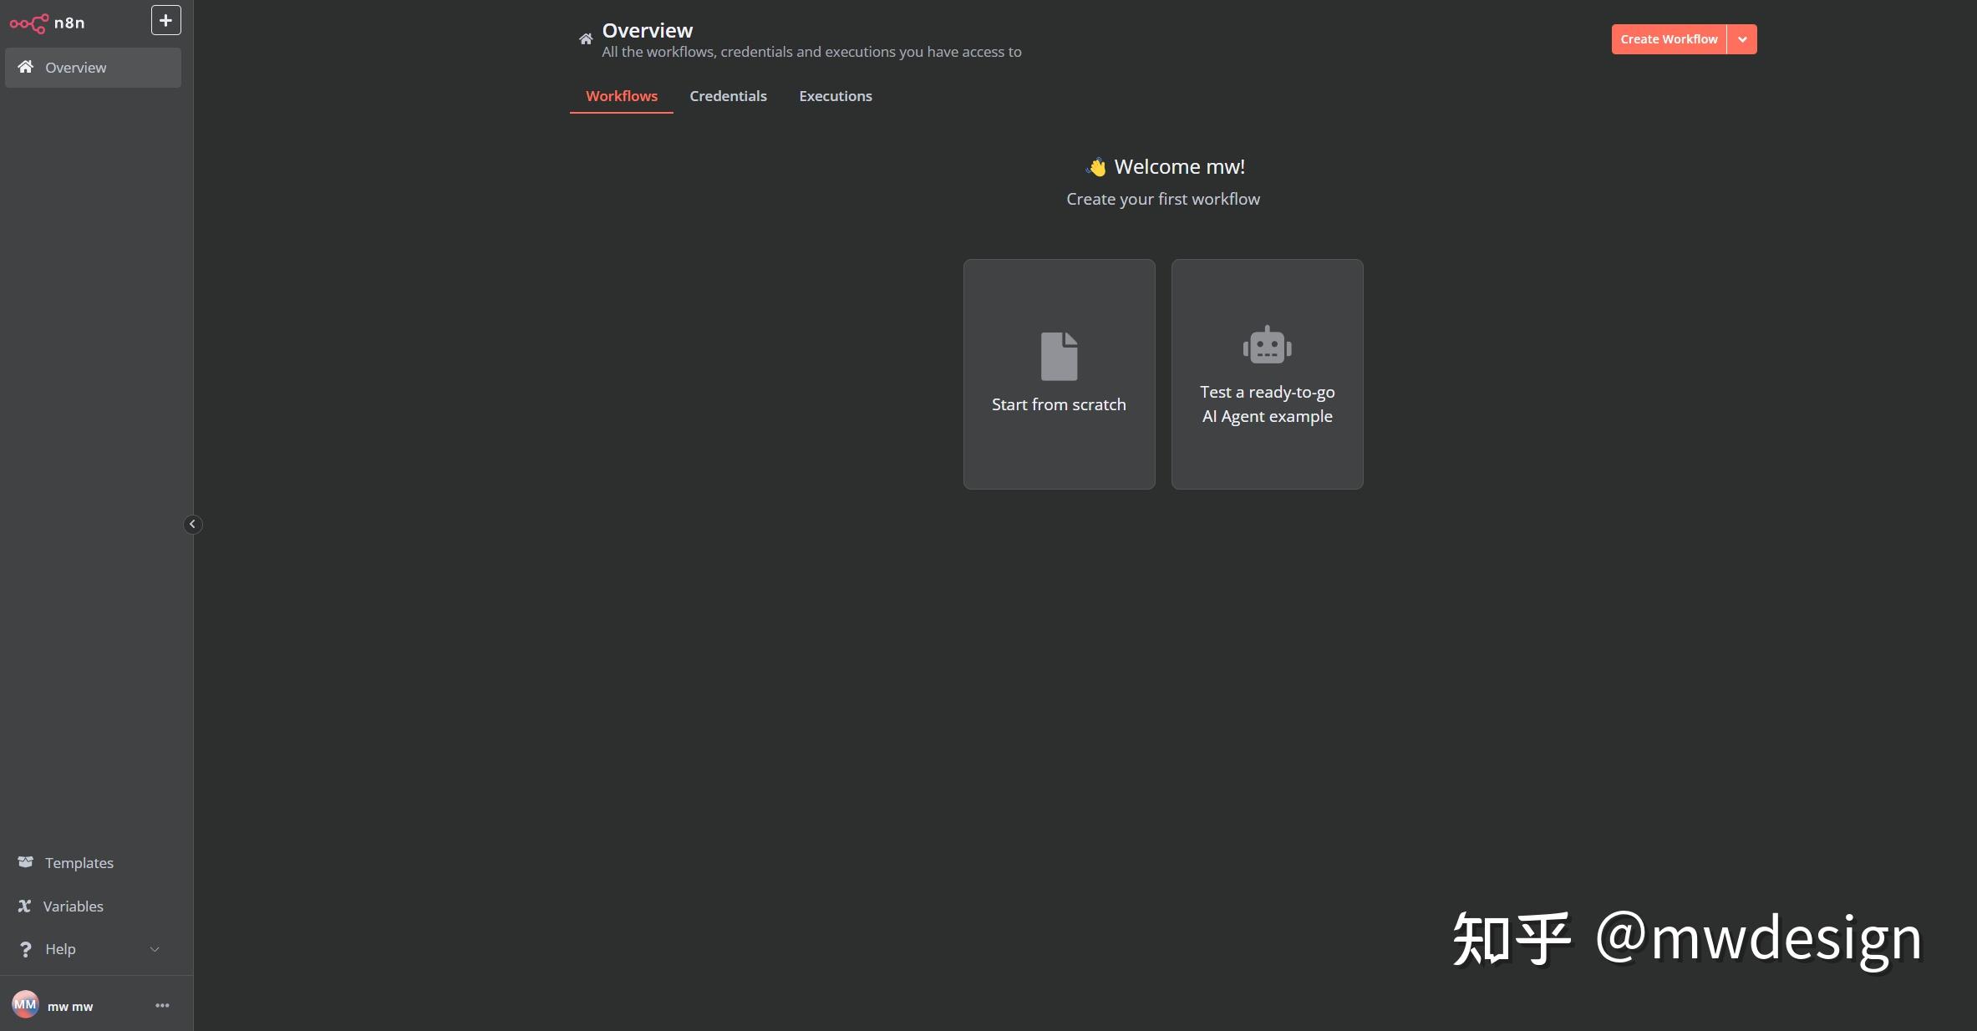The height and width of the screenshot is (1031, 1977).
Task: Click the Variables icon in sidebar
Action: [x=25, y=906]
